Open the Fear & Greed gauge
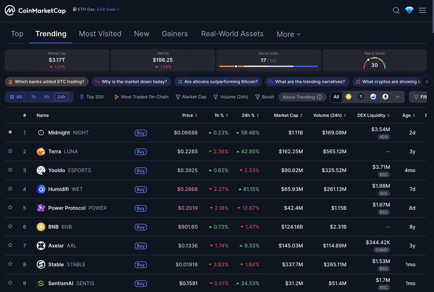This screenshot has width=434, height=292. click(x=374, y=60)
